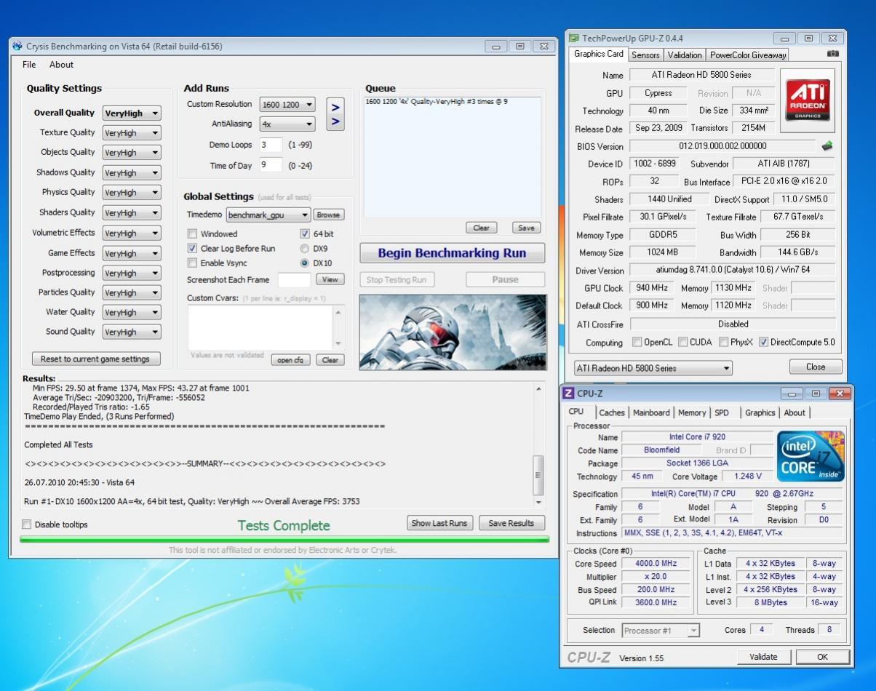This screenshot has width=876, height=691.
Task: Toggle the DirectCompute 5.0 checkbox
Action: [x=763, y=342]
